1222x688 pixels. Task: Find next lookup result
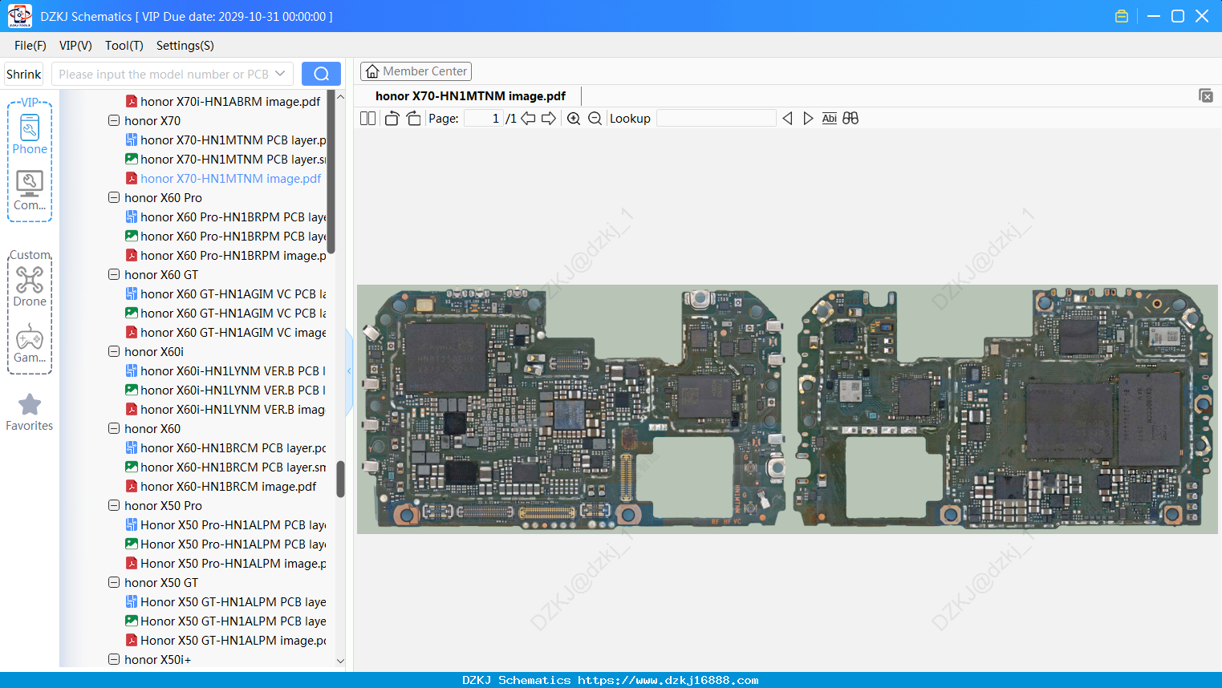[x=808, y=119]
